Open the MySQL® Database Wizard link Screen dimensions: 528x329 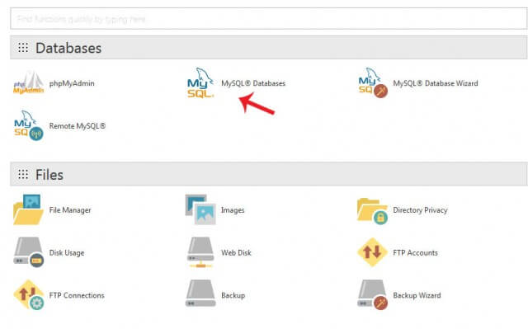(x=436, y=83)
